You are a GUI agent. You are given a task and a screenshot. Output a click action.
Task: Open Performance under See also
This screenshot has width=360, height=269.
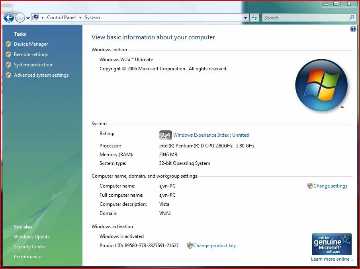[27, 257]
